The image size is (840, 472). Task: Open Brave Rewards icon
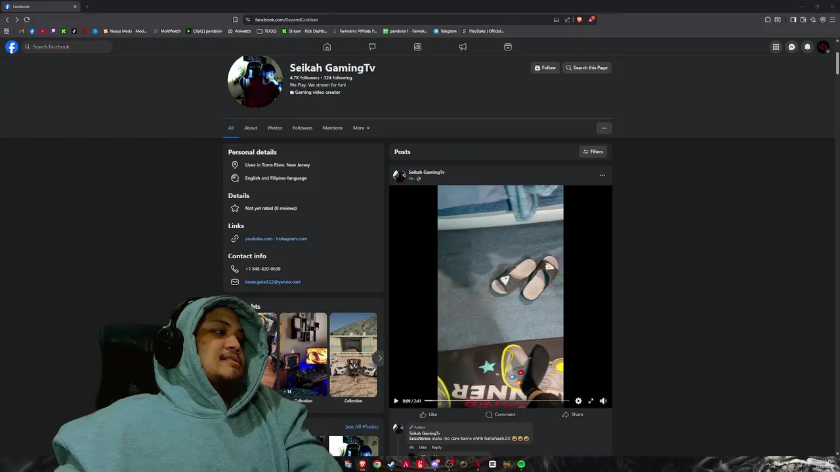coord(591,20)
